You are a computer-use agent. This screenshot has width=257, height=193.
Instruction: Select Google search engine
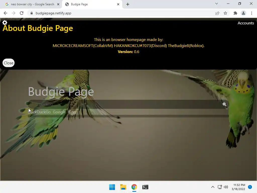59,112
